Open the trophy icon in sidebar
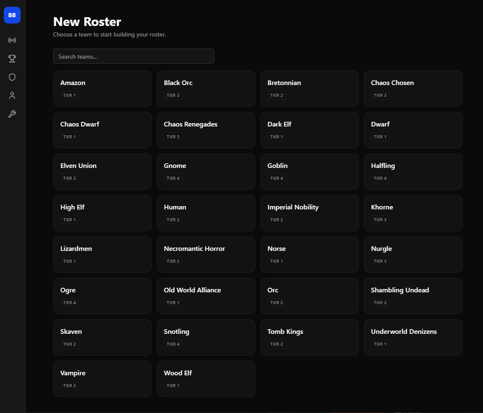Screen dimensions: 483x413 (12, 59)
